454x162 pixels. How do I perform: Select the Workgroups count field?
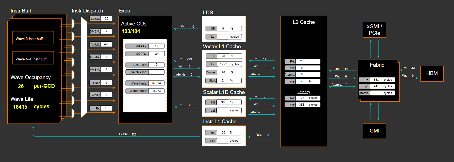pos(156,91)
